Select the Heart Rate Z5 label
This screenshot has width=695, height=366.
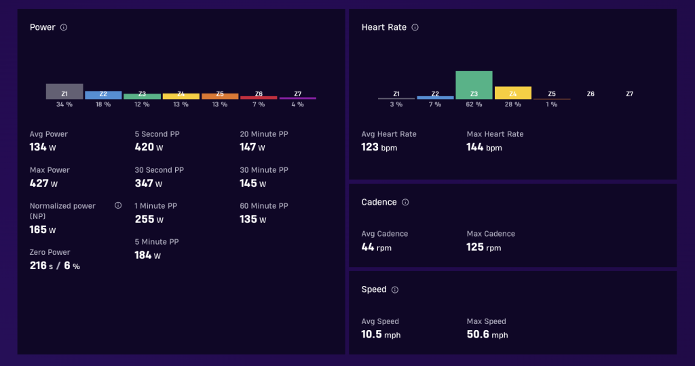(552, 94)
